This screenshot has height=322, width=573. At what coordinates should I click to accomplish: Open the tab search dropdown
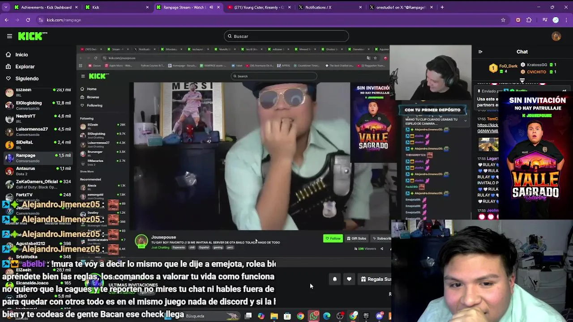(x=5, y=7)
